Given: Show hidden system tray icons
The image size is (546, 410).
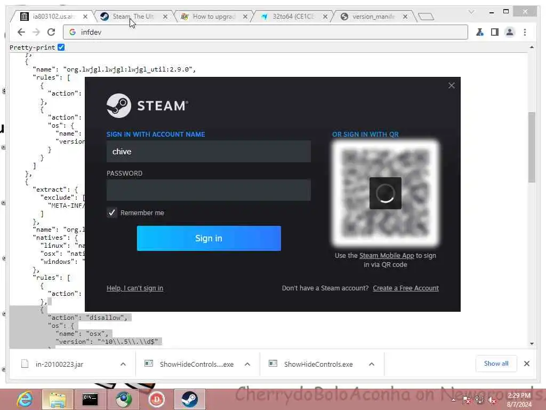Looking at the screenshot, I should click(x=453, y=400).
